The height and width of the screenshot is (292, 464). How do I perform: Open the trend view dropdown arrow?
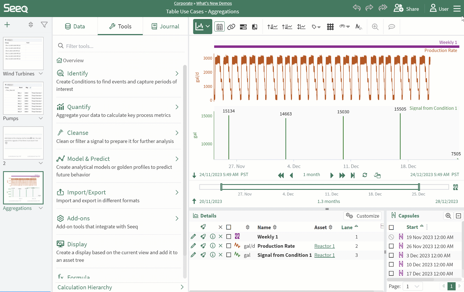pos(208,26)
